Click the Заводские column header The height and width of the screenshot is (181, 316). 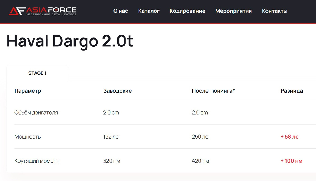[x=117, y=91]
